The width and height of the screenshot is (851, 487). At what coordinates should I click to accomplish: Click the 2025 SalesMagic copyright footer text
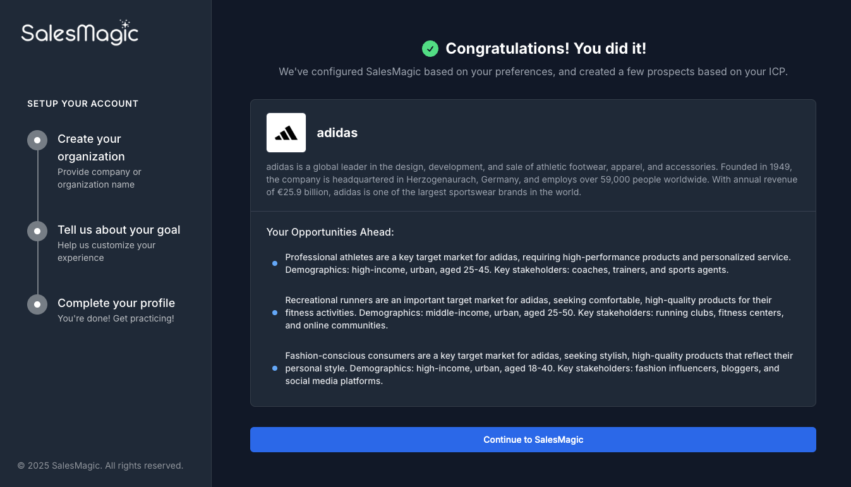coord(100,466)
